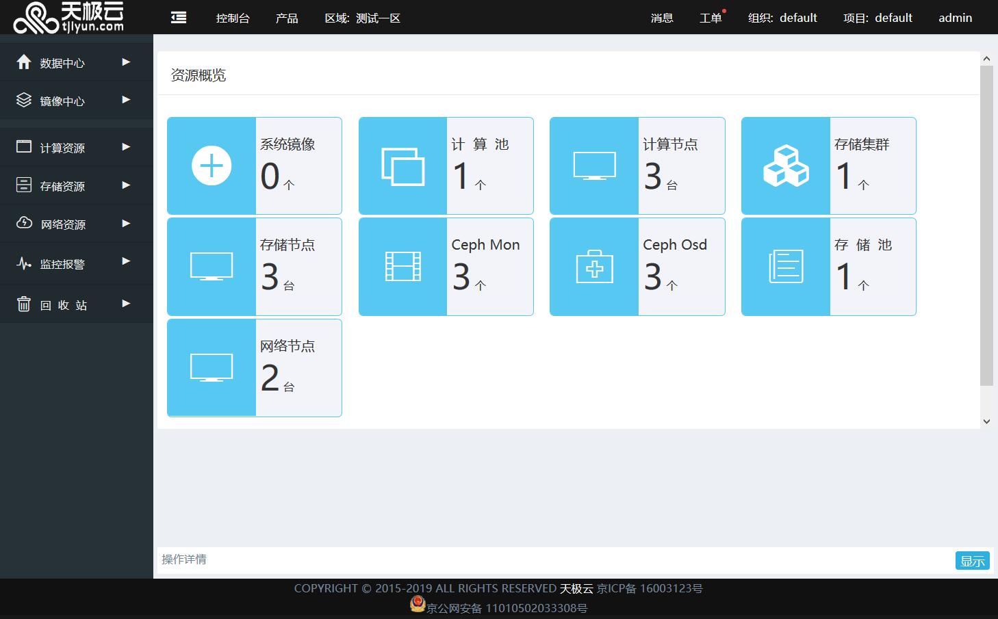This screenshot has height=619, width=998.
Task: Click the film strip icon for Ceph Mon
Action: coord(402,267)
